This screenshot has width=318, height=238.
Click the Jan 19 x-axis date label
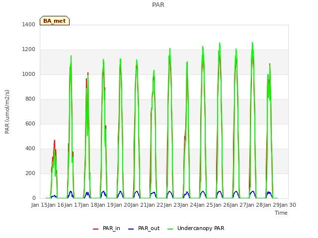click(105, 205)
